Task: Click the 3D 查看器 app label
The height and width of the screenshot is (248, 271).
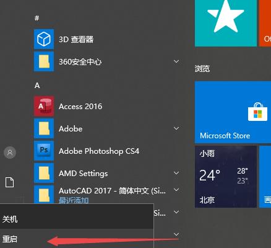Action: 76,39
